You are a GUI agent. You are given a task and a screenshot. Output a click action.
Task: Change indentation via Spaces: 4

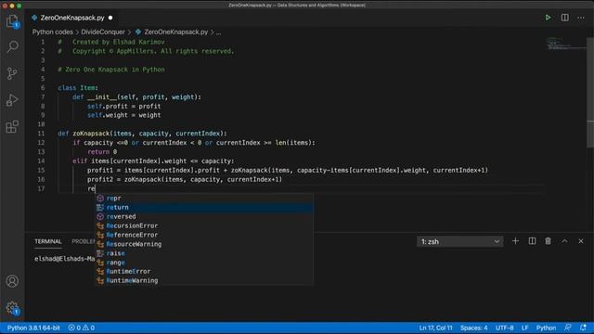click(x=474, y=328)
